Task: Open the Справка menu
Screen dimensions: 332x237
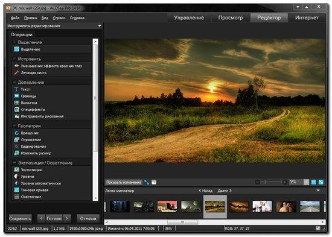Action: point(77,18)
